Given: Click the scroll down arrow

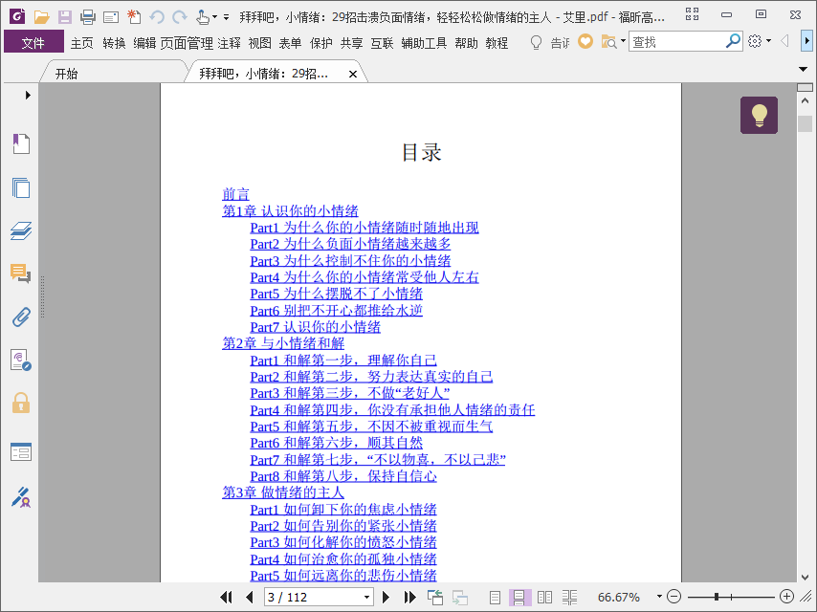Looking at the screenshot, I should (805, 578).
